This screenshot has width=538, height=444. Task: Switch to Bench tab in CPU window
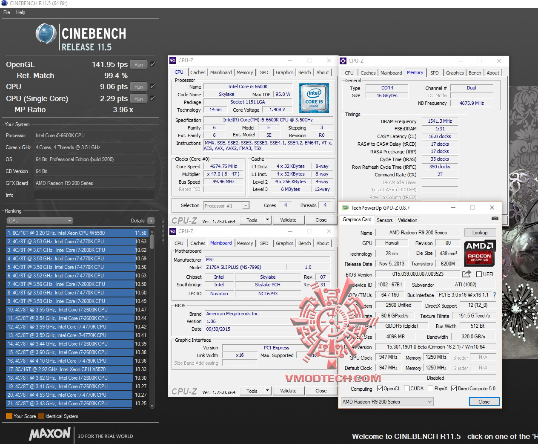click(304, 72)
